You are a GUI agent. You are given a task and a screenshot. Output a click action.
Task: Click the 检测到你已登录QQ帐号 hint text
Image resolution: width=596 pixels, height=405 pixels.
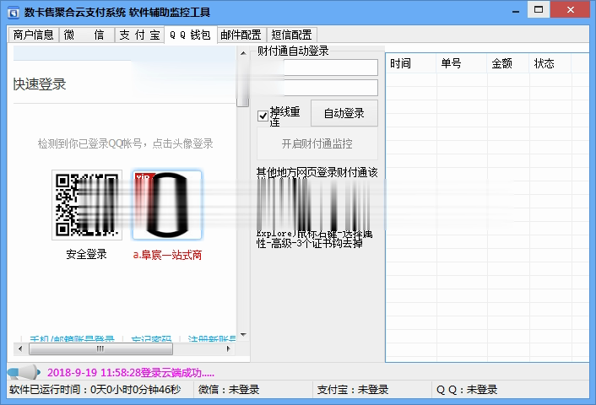click(126, 143)
